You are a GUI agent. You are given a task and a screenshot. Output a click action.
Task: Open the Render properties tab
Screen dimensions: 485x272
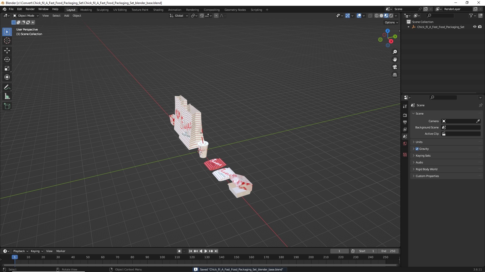405,115
